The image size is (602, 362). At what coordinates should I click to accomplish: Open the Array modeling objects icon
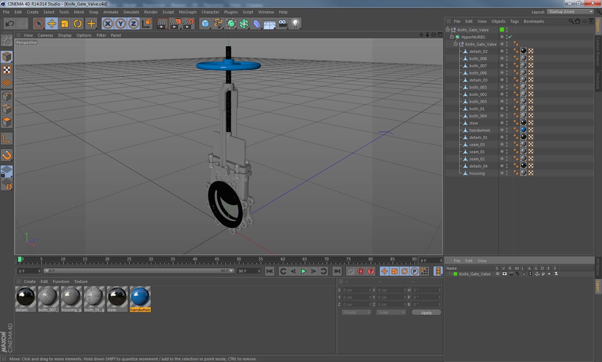[x=244, y=23]
